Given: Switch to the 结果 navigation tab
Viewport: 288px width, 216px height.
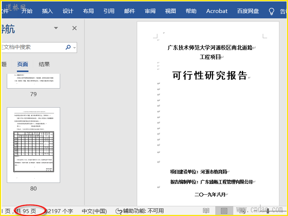Looking at the screenshot, I should coord(44,64).
